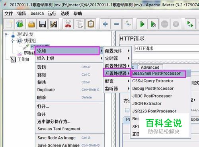
Task: Save the test plan with floppy icon
Action: point(43,24)
